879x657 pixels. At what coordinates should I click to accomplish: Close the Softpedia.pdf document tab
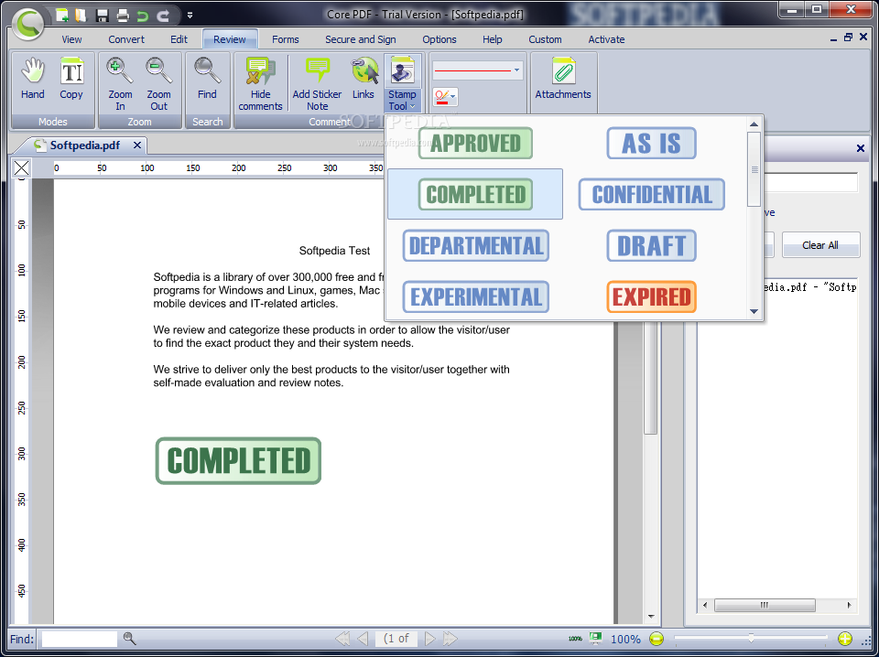(x=137, y=145)
